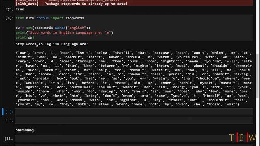Click the sw = set(stopwords.words("english")) line

(x=53, y=28)
